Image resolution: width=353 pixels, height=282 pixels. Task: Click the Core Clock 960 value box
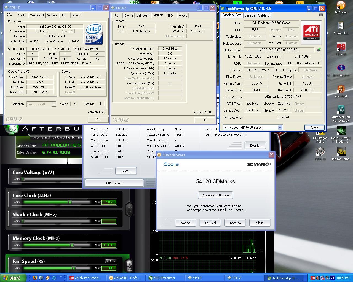pos(109,202)
